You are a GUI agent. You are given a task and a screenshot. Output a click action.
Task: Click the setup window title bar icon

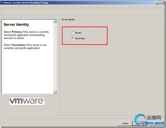click(1, 3)
